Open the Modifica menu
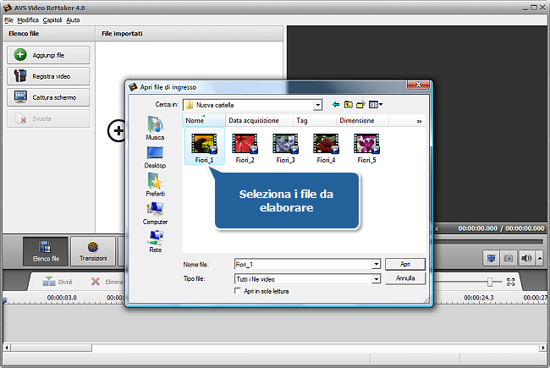This screenshot has width=550, height=368. click(28, 20)
